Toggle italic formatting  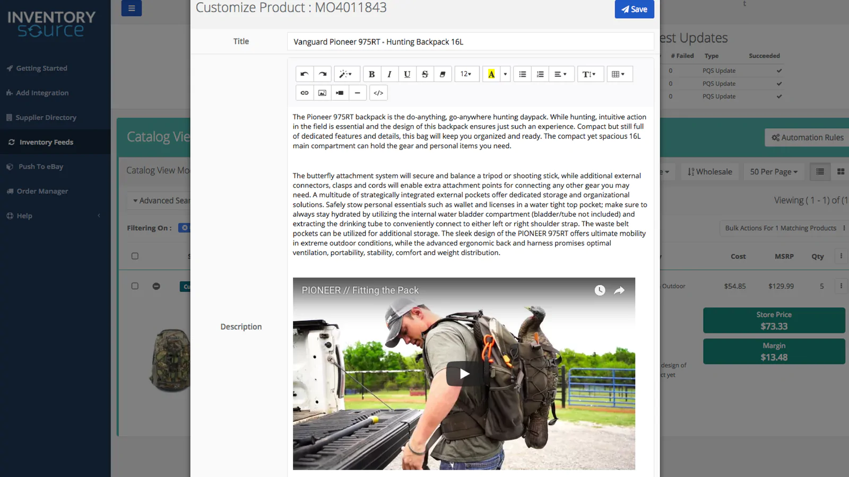click(389, 74)
